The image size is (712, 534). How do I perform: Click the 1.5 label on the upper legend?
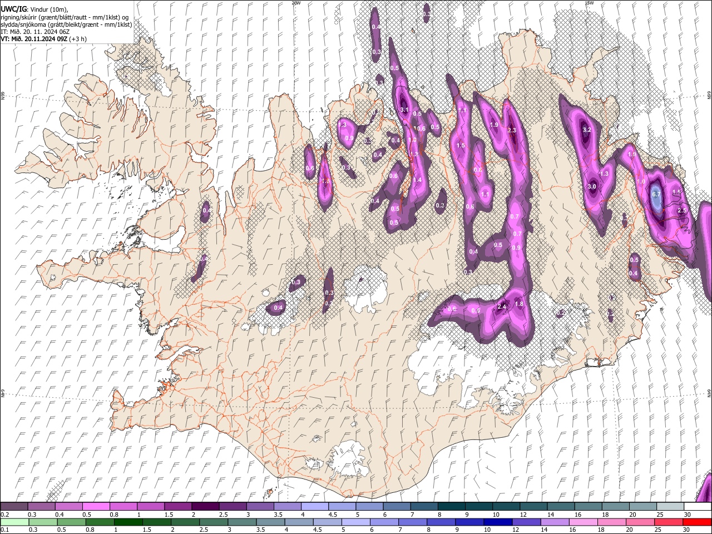click(169, 515)
